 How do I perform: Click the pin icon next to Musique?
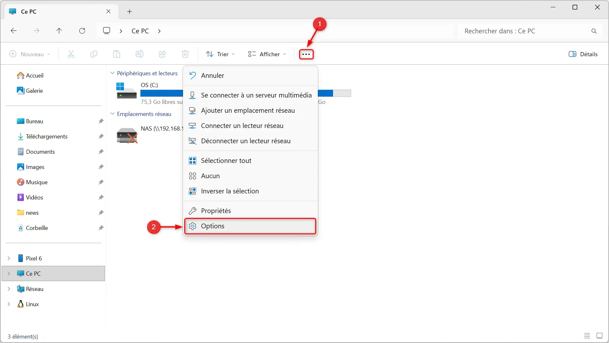tap(101, 182)
